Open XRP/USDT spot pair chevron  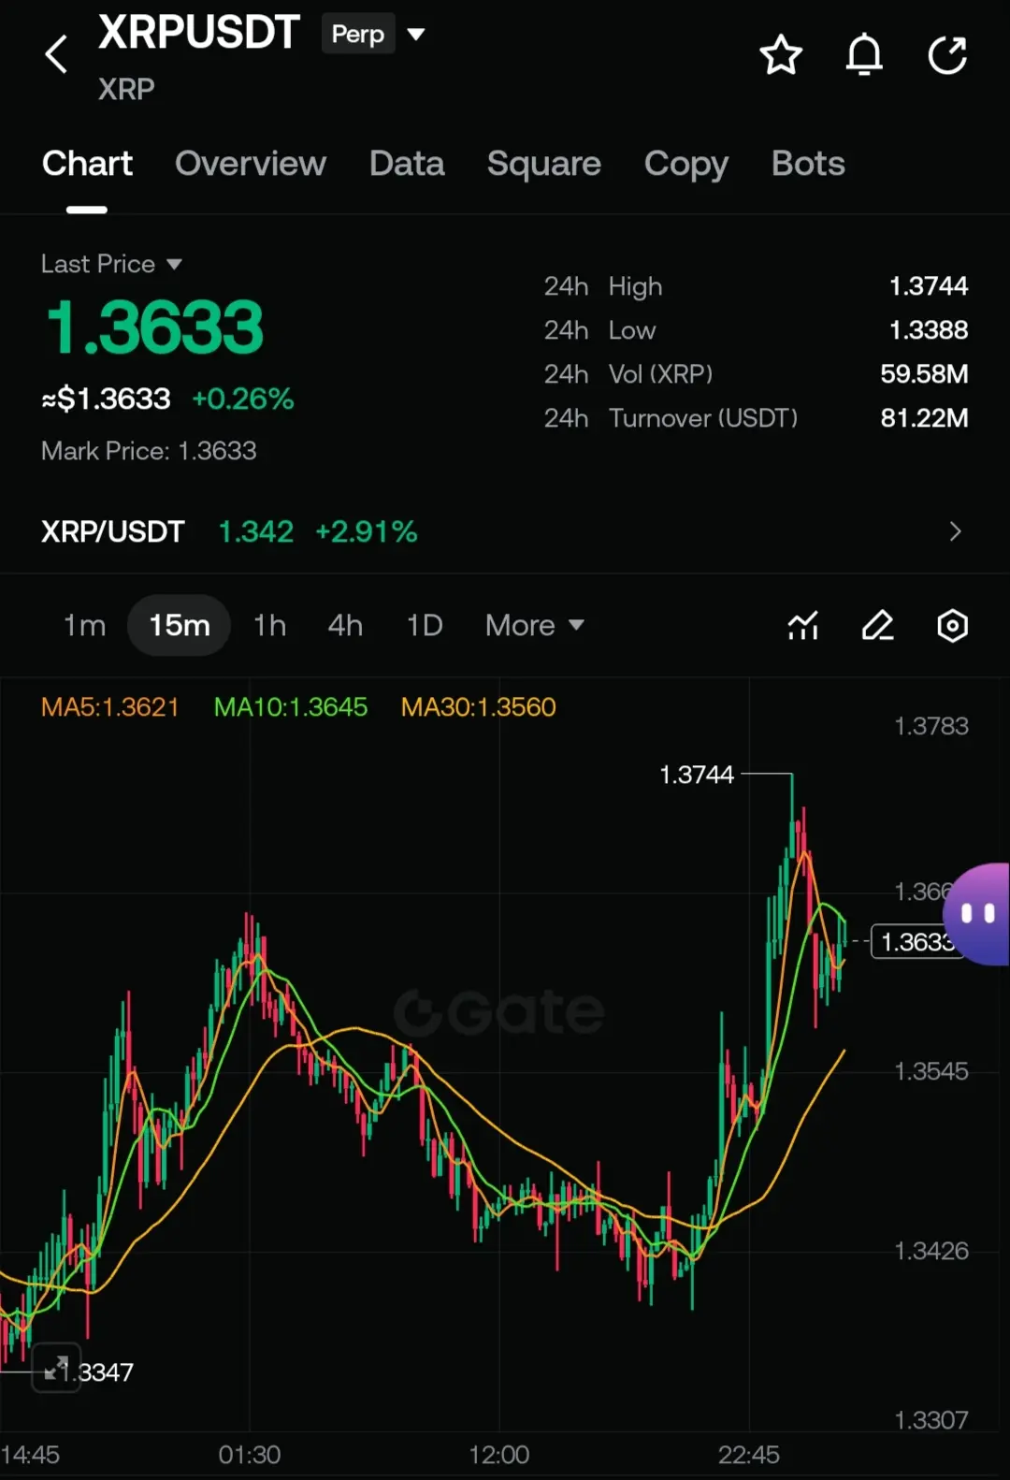pyautogui.click(x=955, y=531)
